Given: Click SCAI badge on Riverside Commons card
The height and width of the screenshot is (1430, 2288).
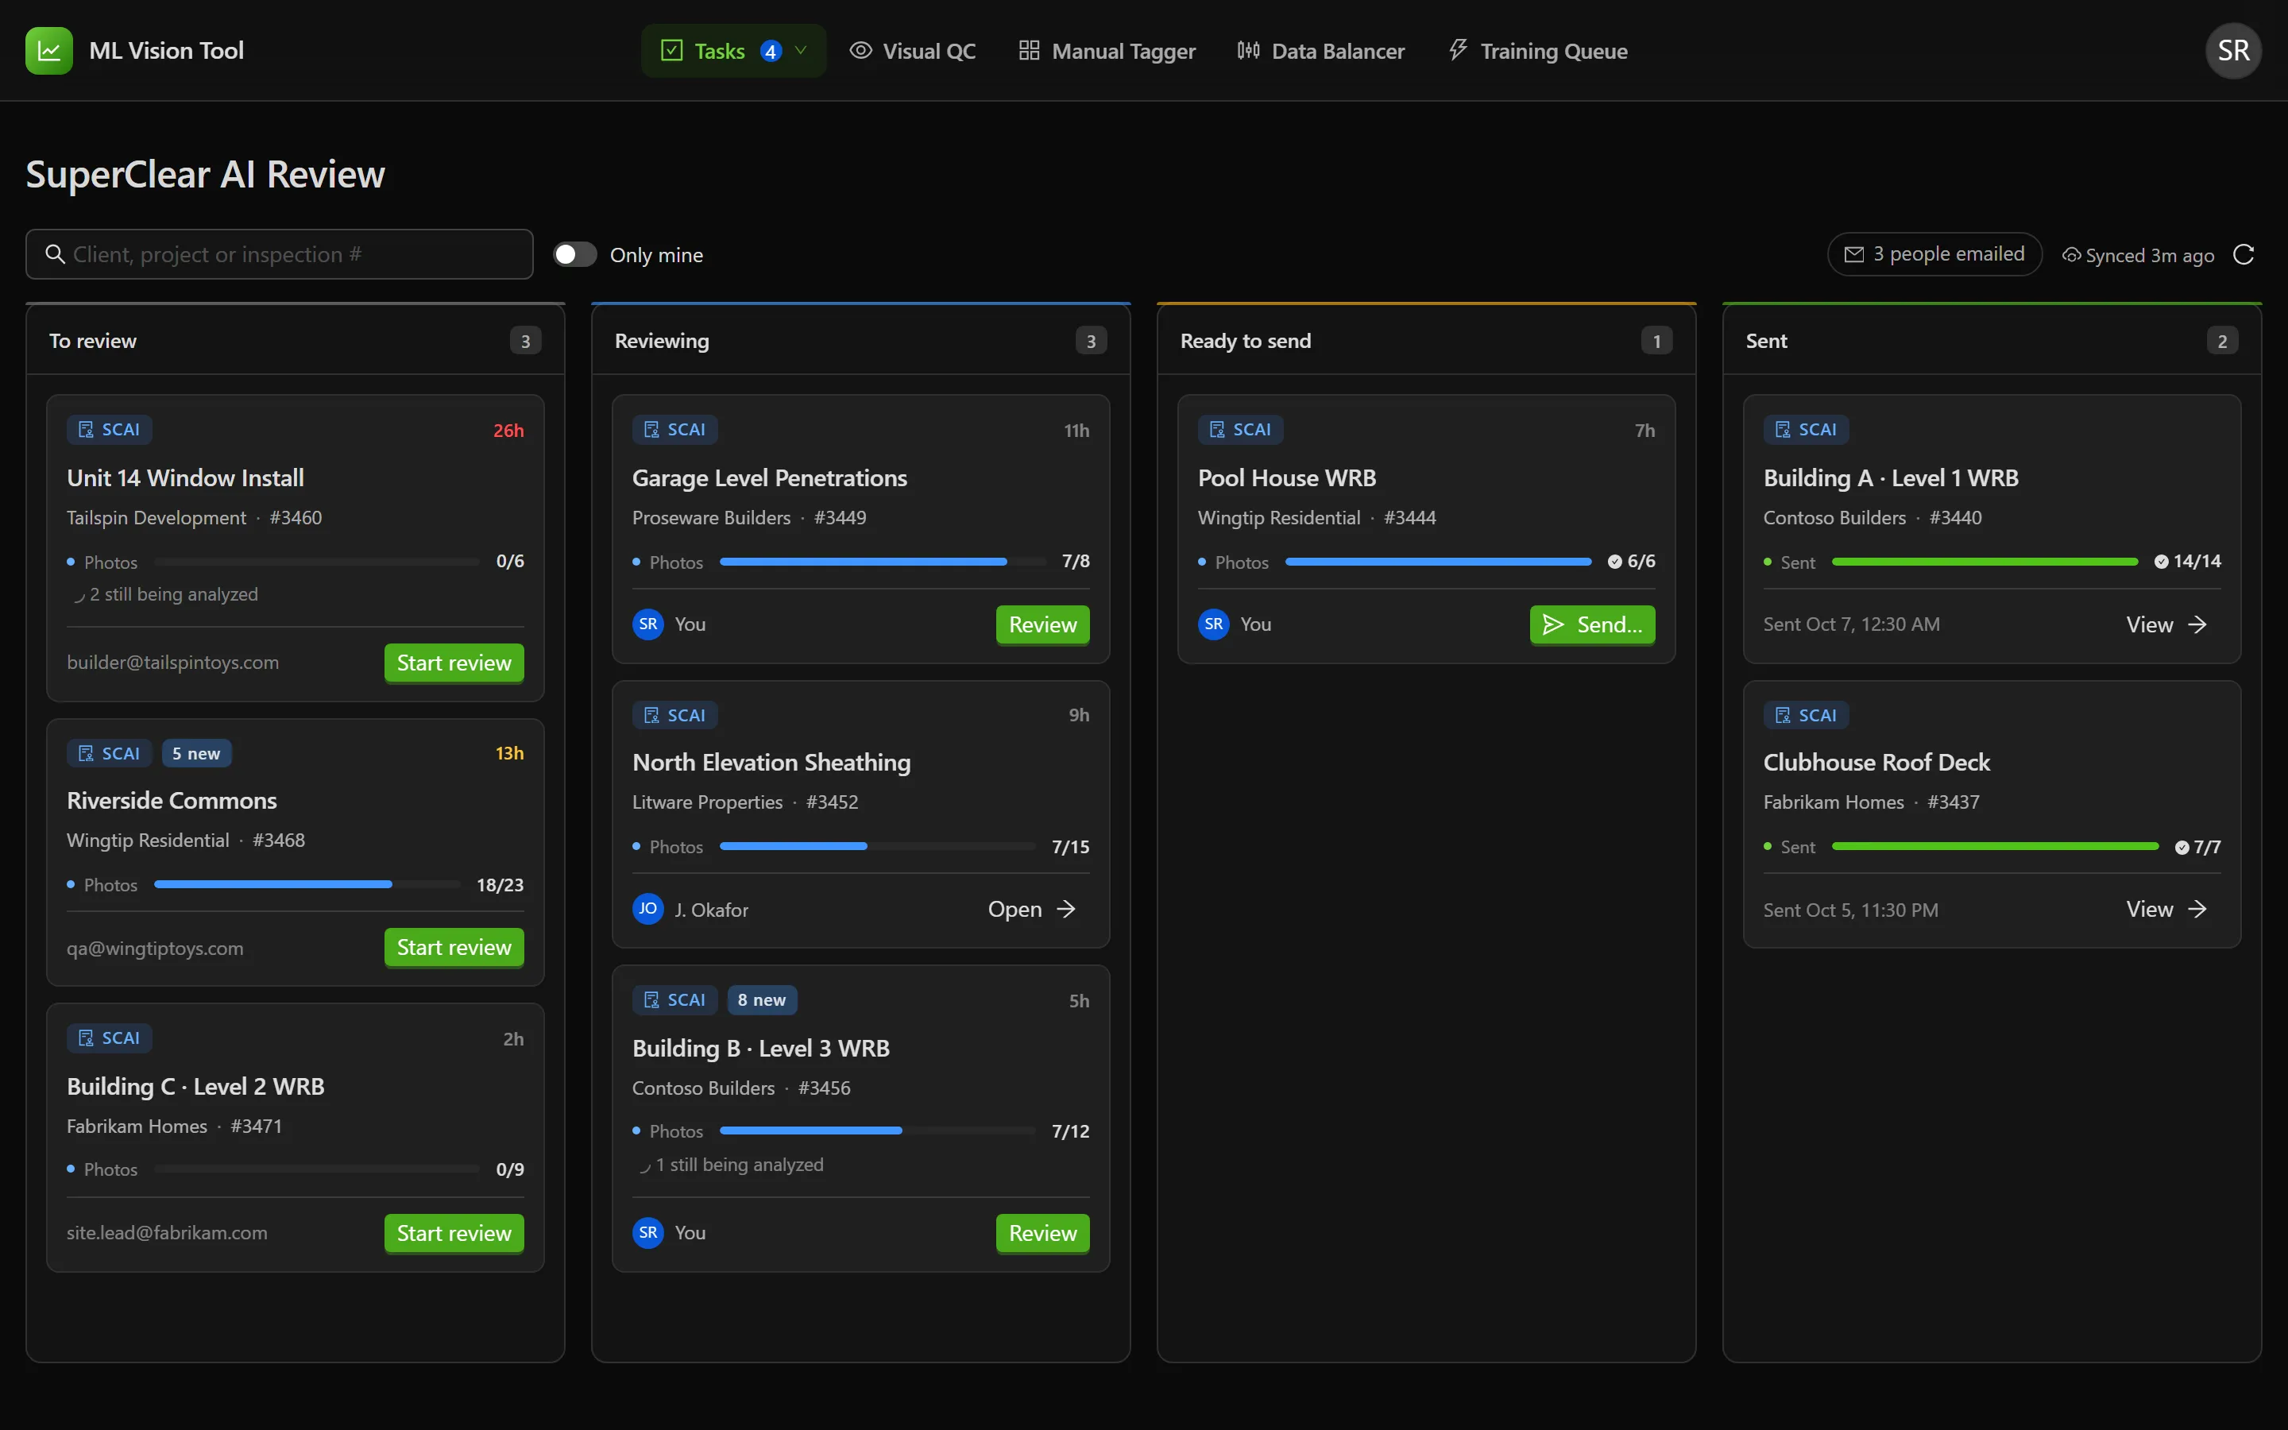Looking at the screenshot, I should click(x=110, y=753).
